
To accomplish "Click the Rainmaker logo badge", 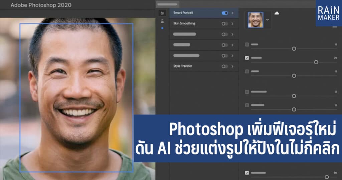I will (x=329, y=13).
